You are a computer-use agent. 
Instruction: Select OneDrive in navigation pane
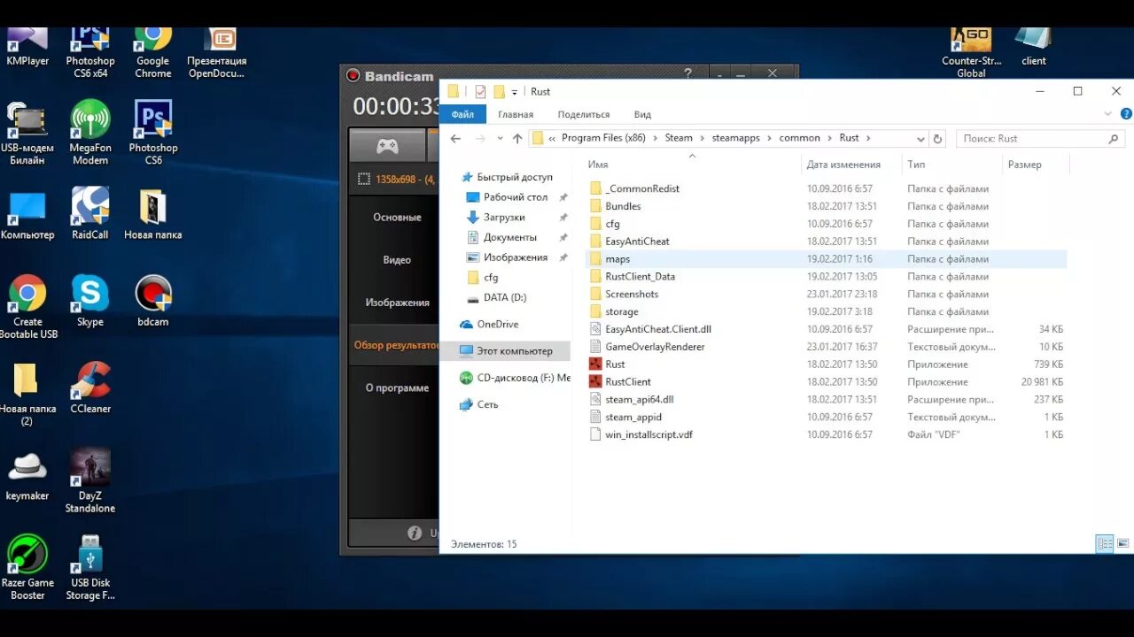coord(497,325)
